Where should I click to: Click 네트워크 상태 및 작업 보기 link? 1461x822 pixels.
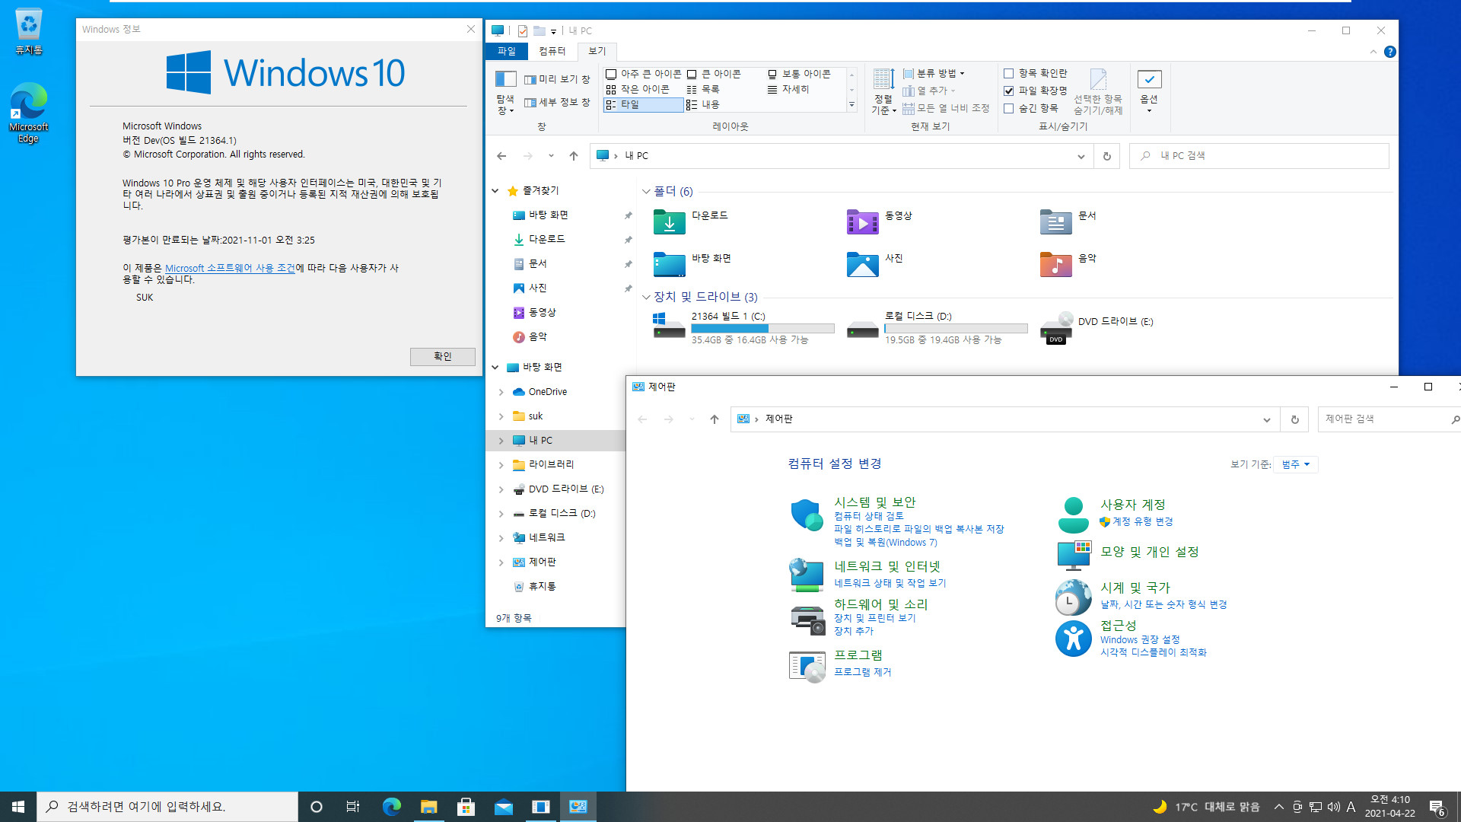(x=890, y=583)
